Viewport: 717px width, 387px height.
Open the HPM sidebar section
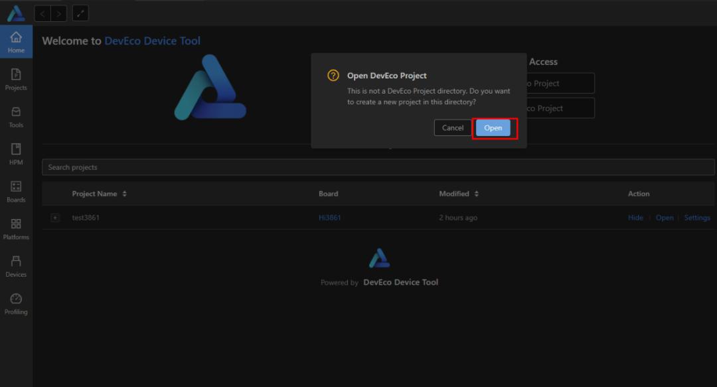click(16, 154)
